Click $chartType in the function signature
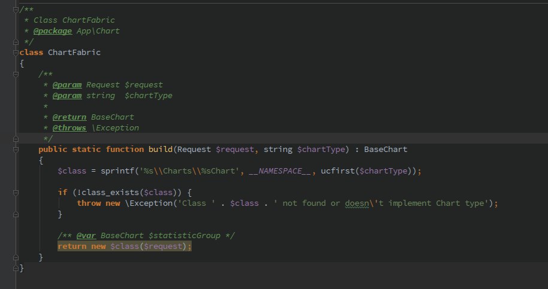 pos(321,150)
